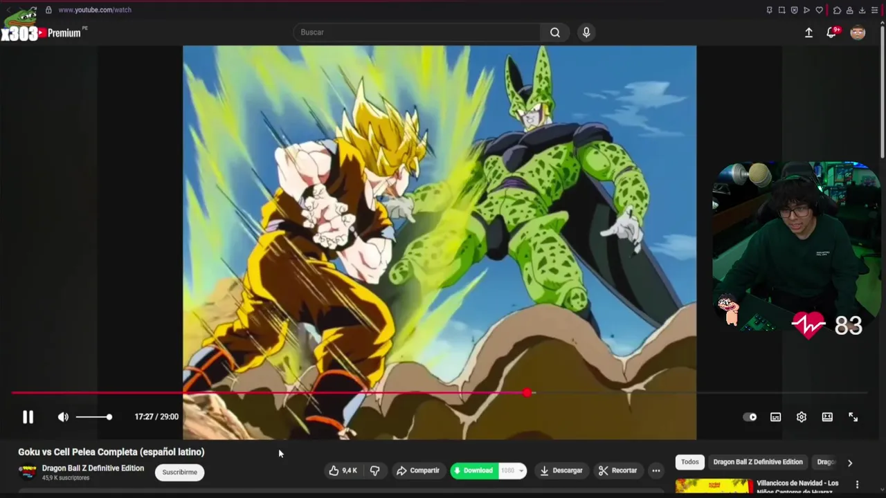886x498 pixels.
Task: Click the lock site-info icon
Action: pos(48,10)
